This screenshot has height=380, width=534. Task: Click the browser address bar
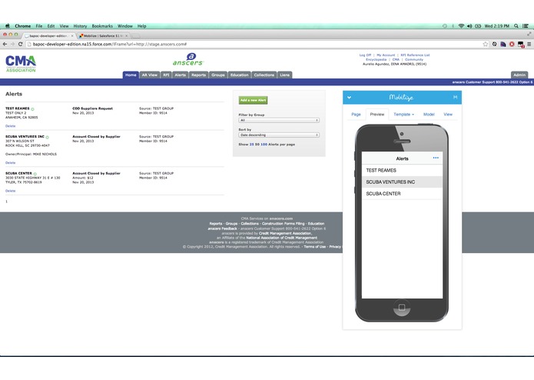tap(254, 45)
